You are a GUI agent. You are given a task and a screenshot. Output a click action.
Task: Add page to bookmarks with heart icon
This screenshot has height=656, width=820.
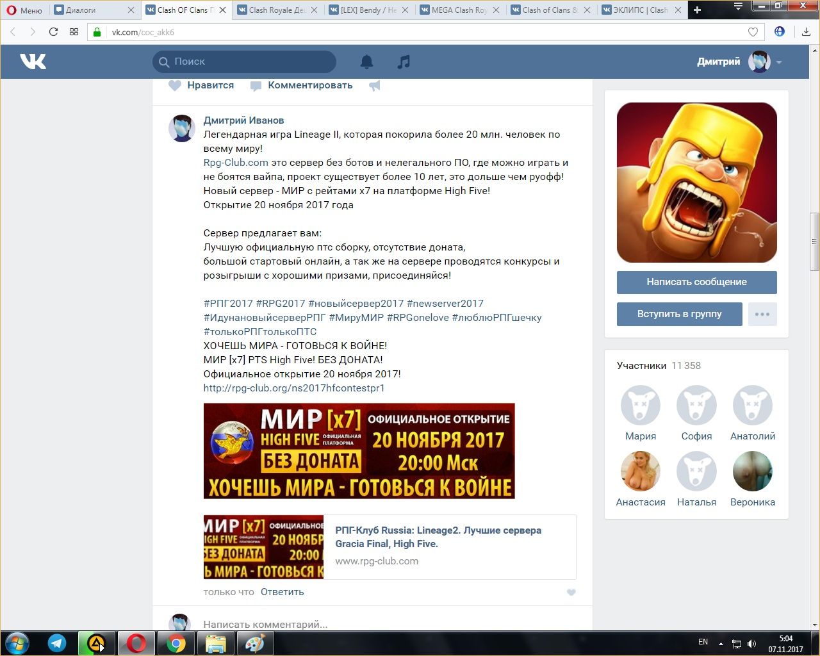click(x=753, y=32)
